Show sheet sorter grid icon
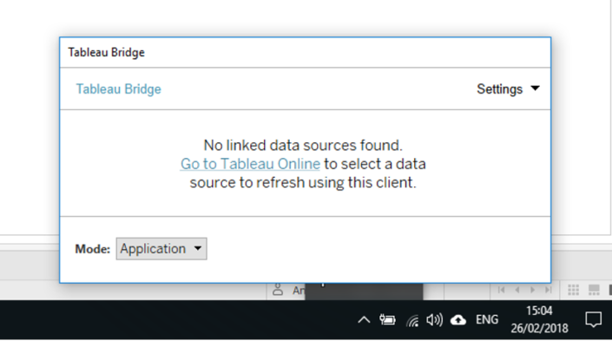Screen dimensions: 612x354 [x=573, y=290]
